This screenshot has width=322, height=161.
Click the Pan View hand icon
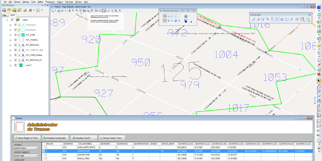pyautogui.click(x=92, y=11)
